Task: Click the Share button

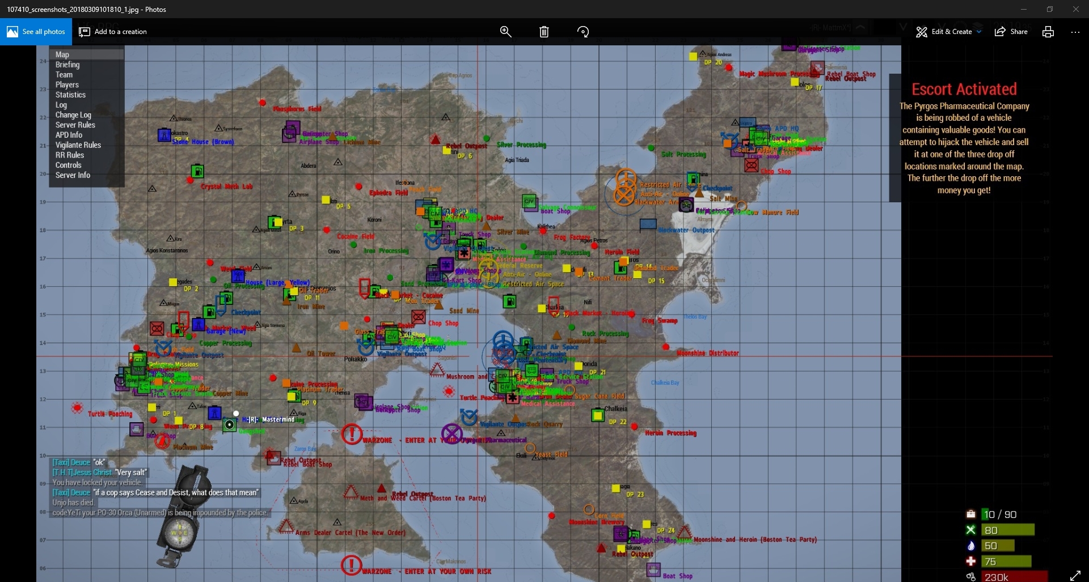Action: pyautogui.click(x=1011, y=32)
